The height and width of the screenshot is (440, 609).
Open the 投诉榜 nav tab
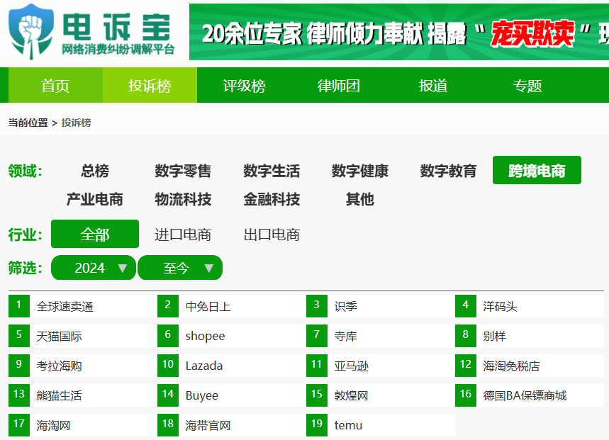pyautogui.click(x=150, y=85)
